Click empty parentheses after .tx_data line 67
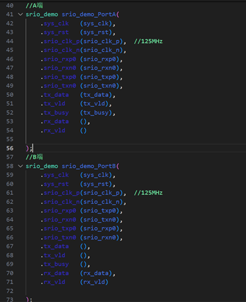This screenshot has width=246, height=302. pos(83,246)
